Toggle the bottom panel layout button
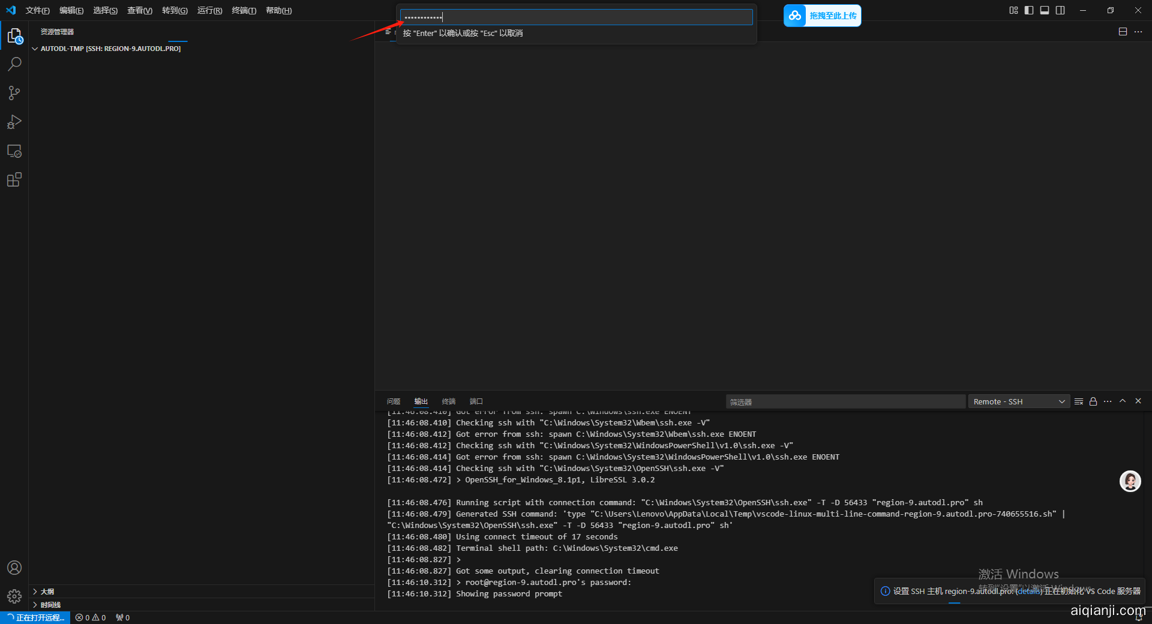The width and height of the screenshot is (1152, 624). (1045, 10)
